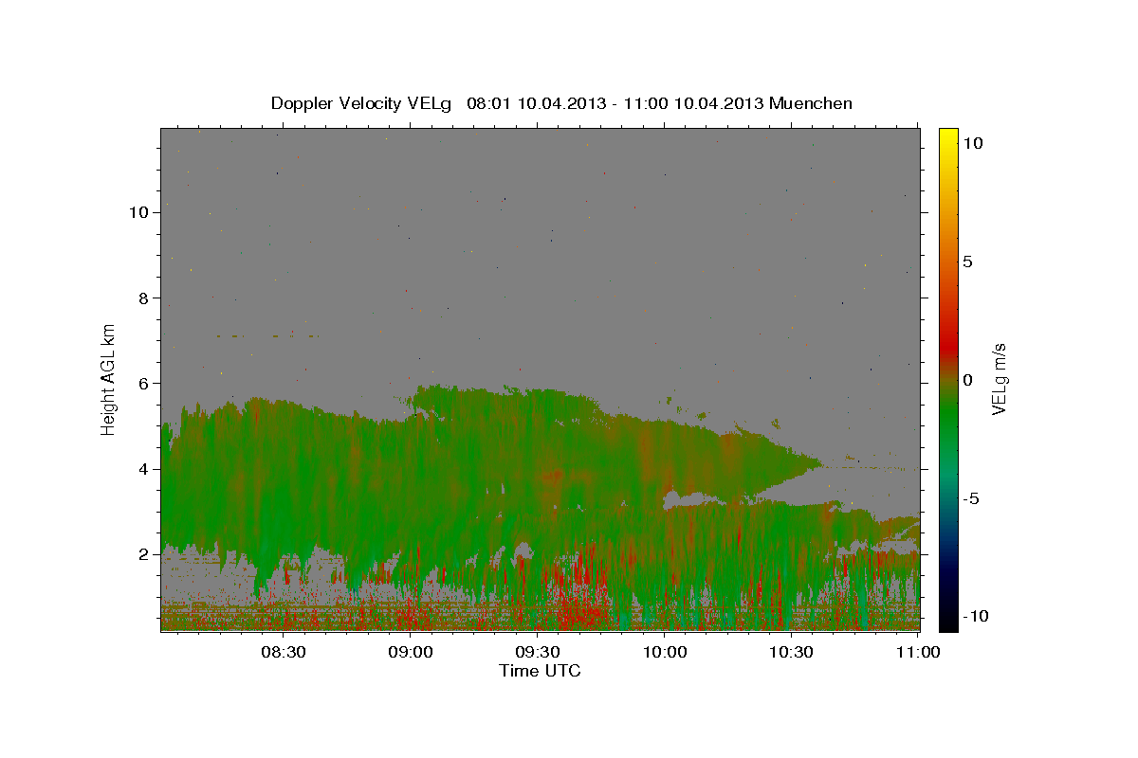The image size is (1138, 758).
Task: Click the 'VELg m/s' colorbar label
Action: click(999, 379)
